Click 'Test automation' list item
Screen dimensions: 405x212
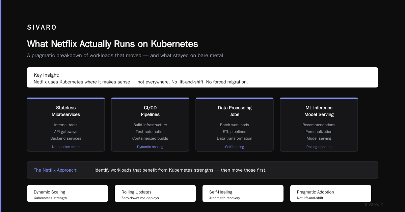pyautogui.click(x=150, y=132)
